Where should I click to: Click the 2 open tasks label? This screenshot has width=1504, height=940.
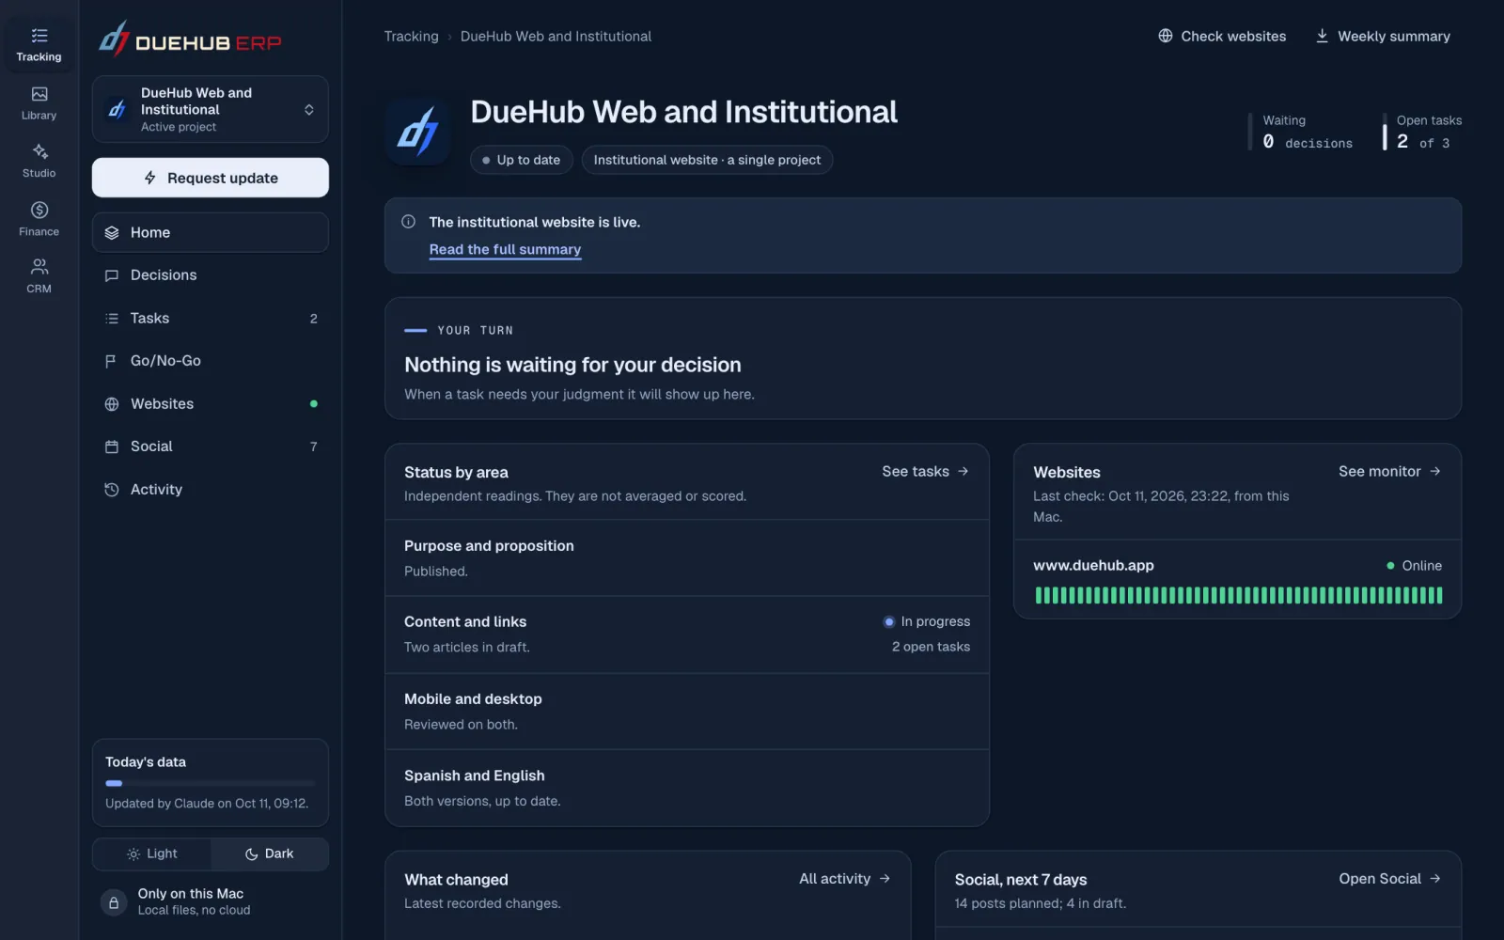click(931, 647)
